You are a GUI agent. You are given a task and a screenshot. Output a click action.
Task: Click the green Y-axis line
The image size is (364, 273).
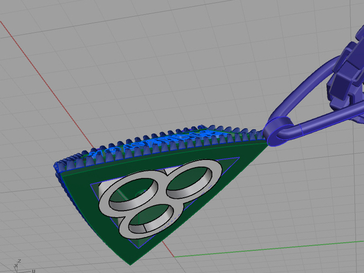[x=265, y=249]
